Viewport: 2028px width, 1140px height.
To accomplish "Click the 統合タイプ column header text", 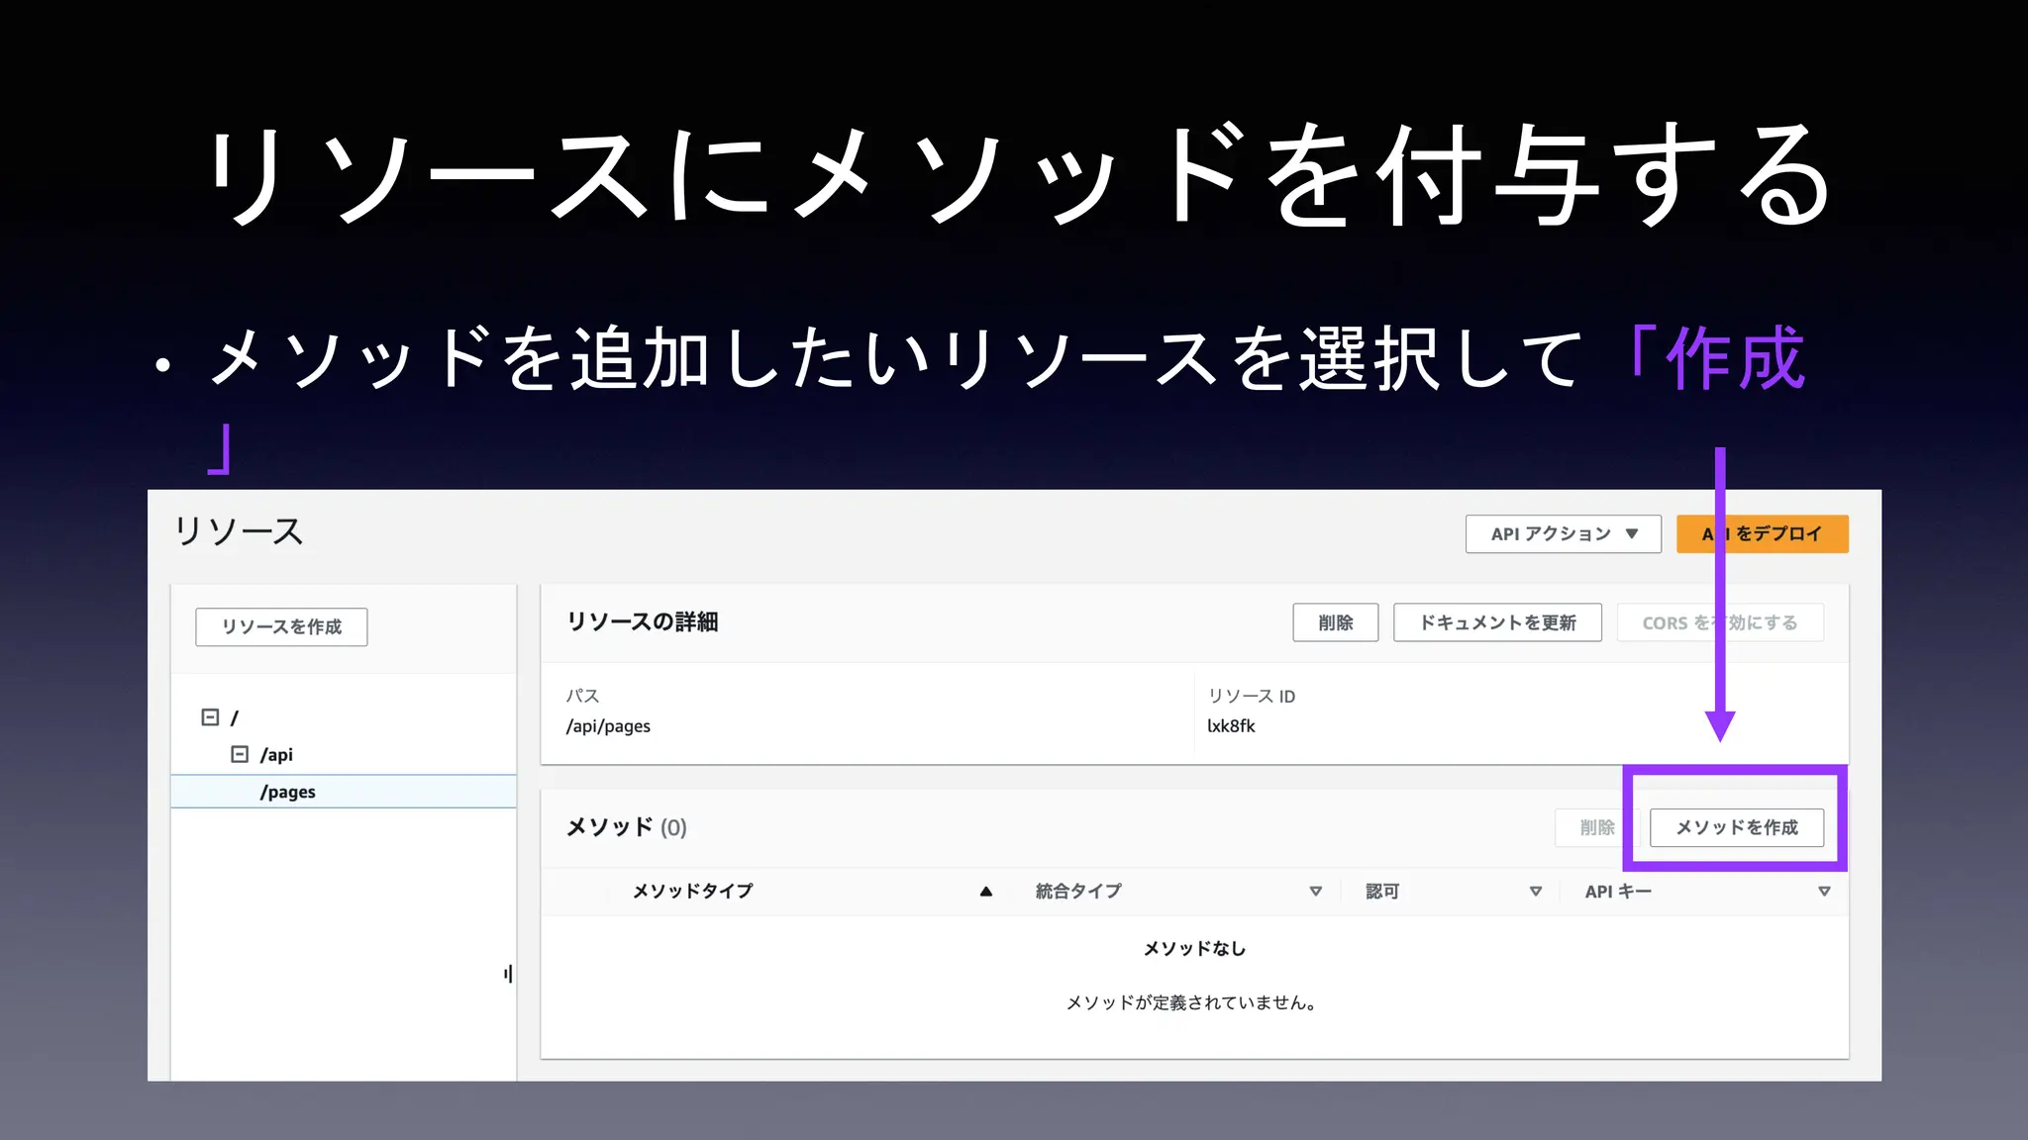I will pyautogui.click(x=1078, y=892).
